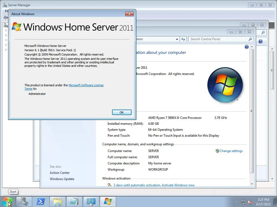Click the muted volume tray icon

click(250, 202)
